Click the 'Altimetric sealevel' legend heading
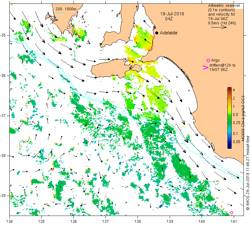250x225 pixels. [224, 6]
